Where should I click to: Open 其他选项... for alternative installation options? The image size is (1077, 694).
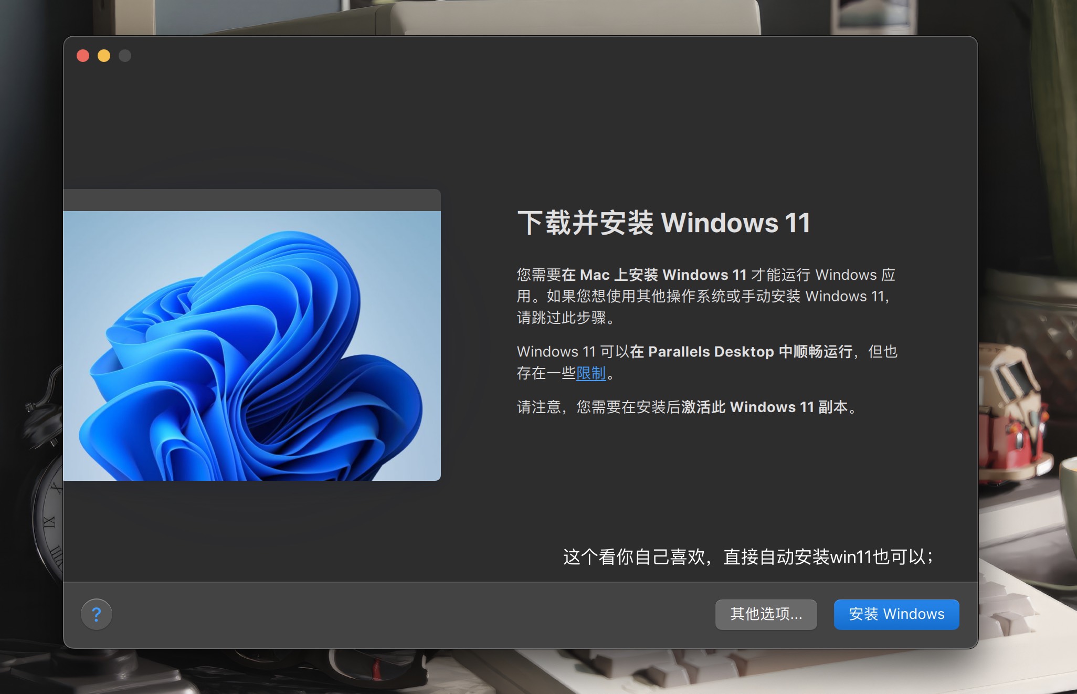[766, 614]
